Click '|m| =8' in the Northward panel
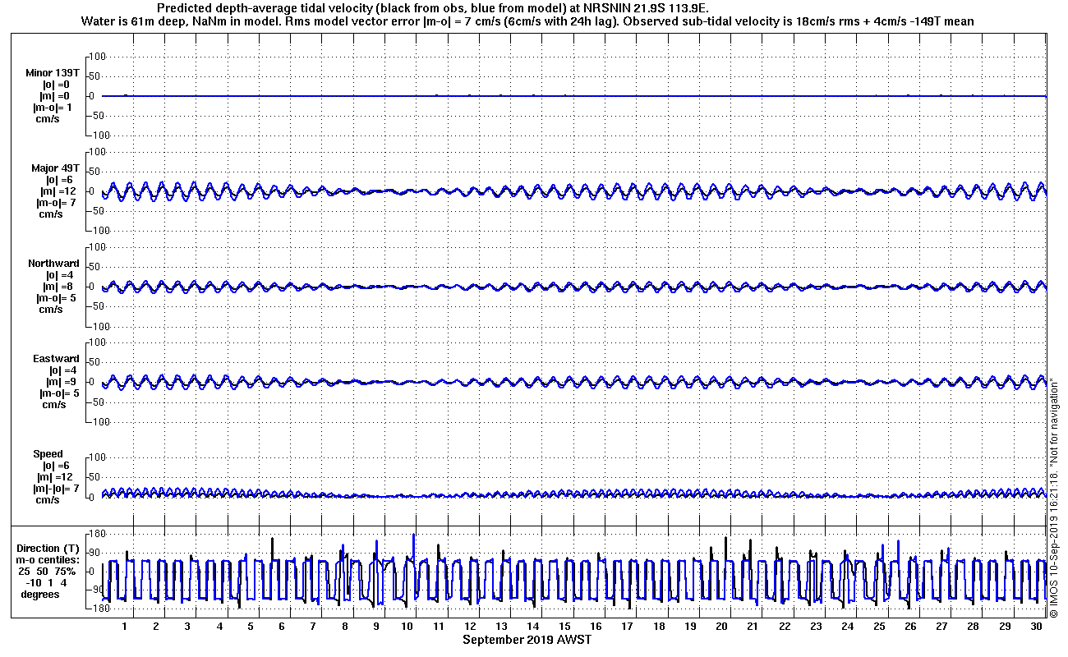Image resolution: width=1068 pixels, height=657 pixels. coord(58,286)
